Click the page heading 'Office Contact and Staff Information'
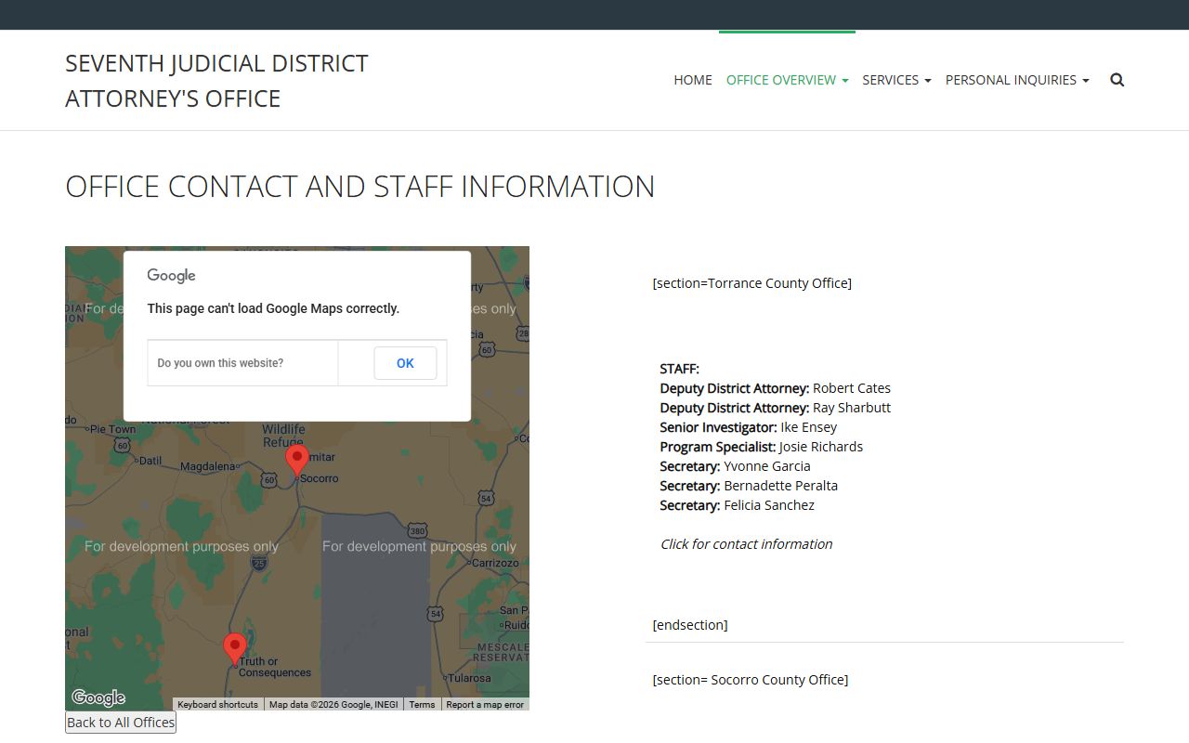The width and height of the screenshot is (1189, 743). click(x=360, y=186)
